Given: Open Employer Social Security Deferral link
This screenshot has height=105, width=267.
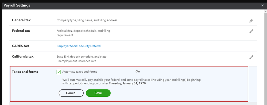Looking at the screenshot, I should tap(79, 46).
